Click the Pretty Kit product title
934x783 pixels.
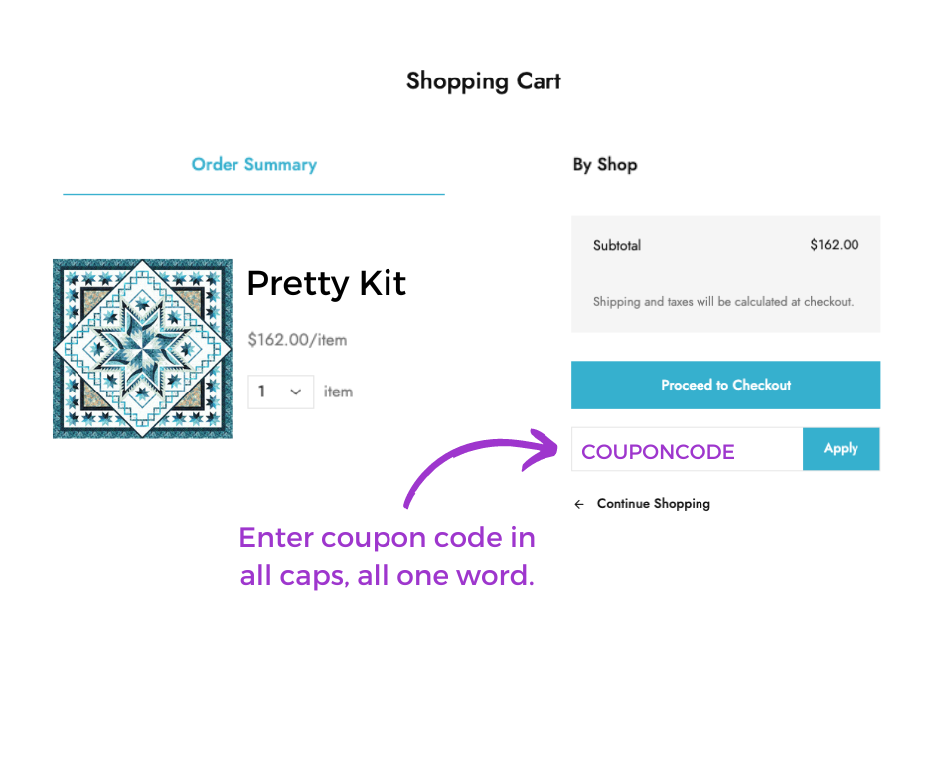327,283
